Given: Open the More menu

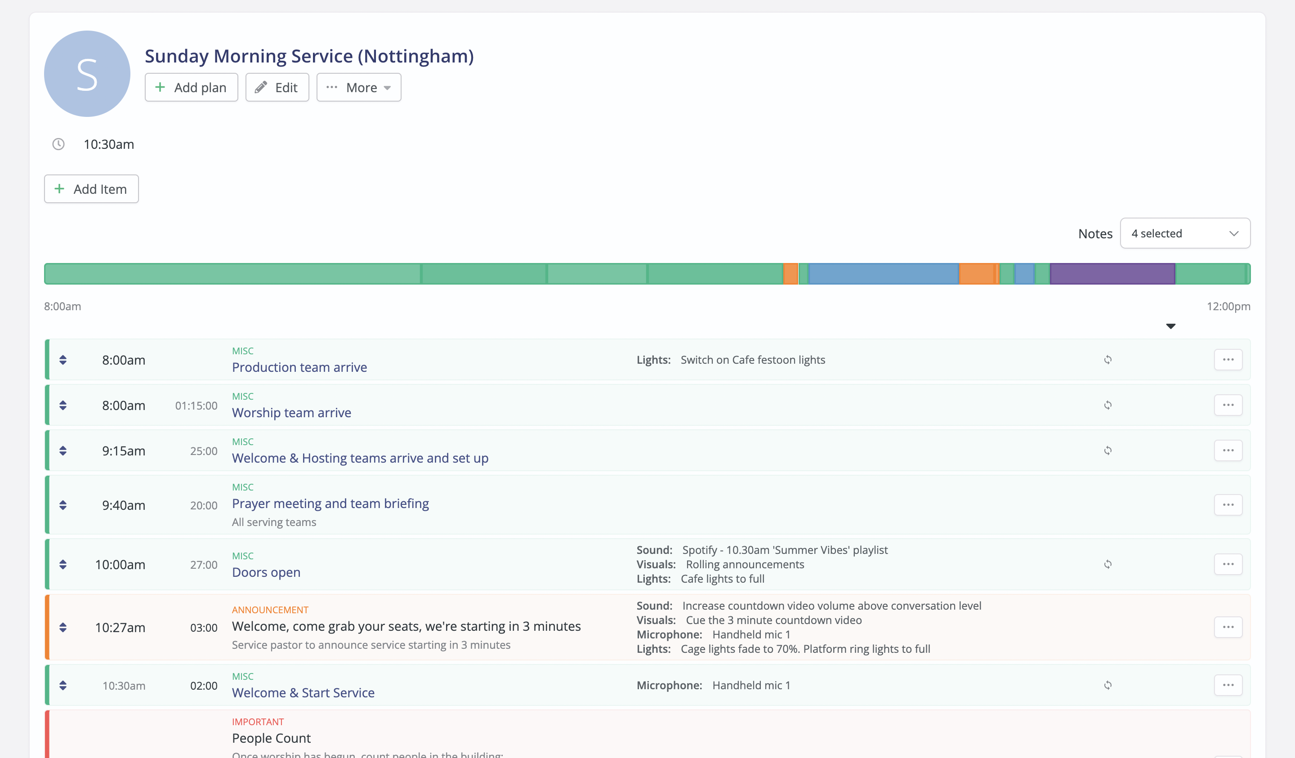Looking at the screenshot, I should 359,87.
